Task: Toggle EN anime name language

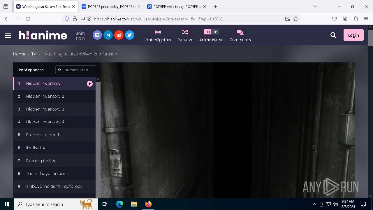Action: 207,32
